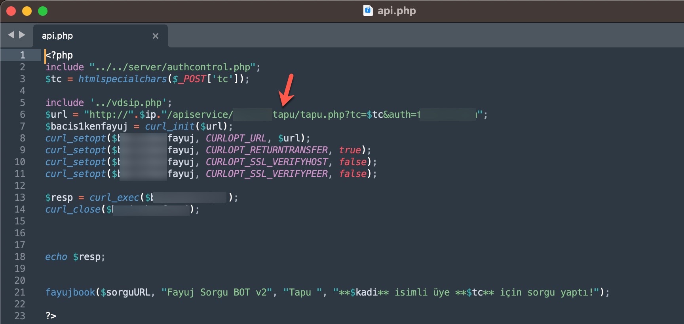Click line number 6 in the gutter
Screen dimensions: 684x324
(x=23, y=114)
